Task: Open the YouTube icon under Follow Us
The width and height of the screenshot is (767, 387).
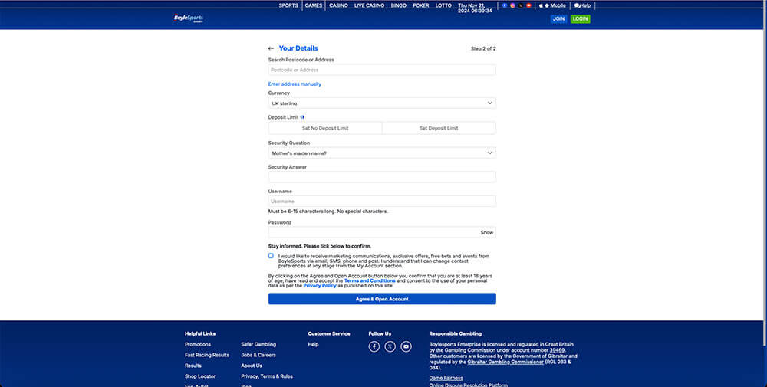Action: point(406,346)
